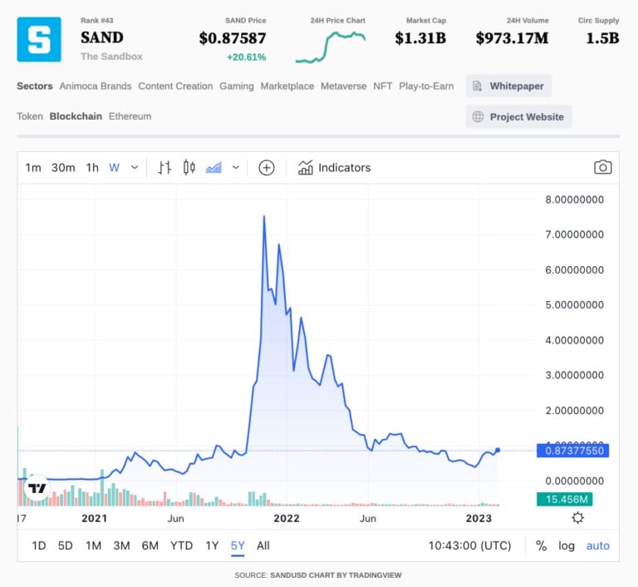
Task: Open the NFT sector link
Action: click(x=382, y=86)
